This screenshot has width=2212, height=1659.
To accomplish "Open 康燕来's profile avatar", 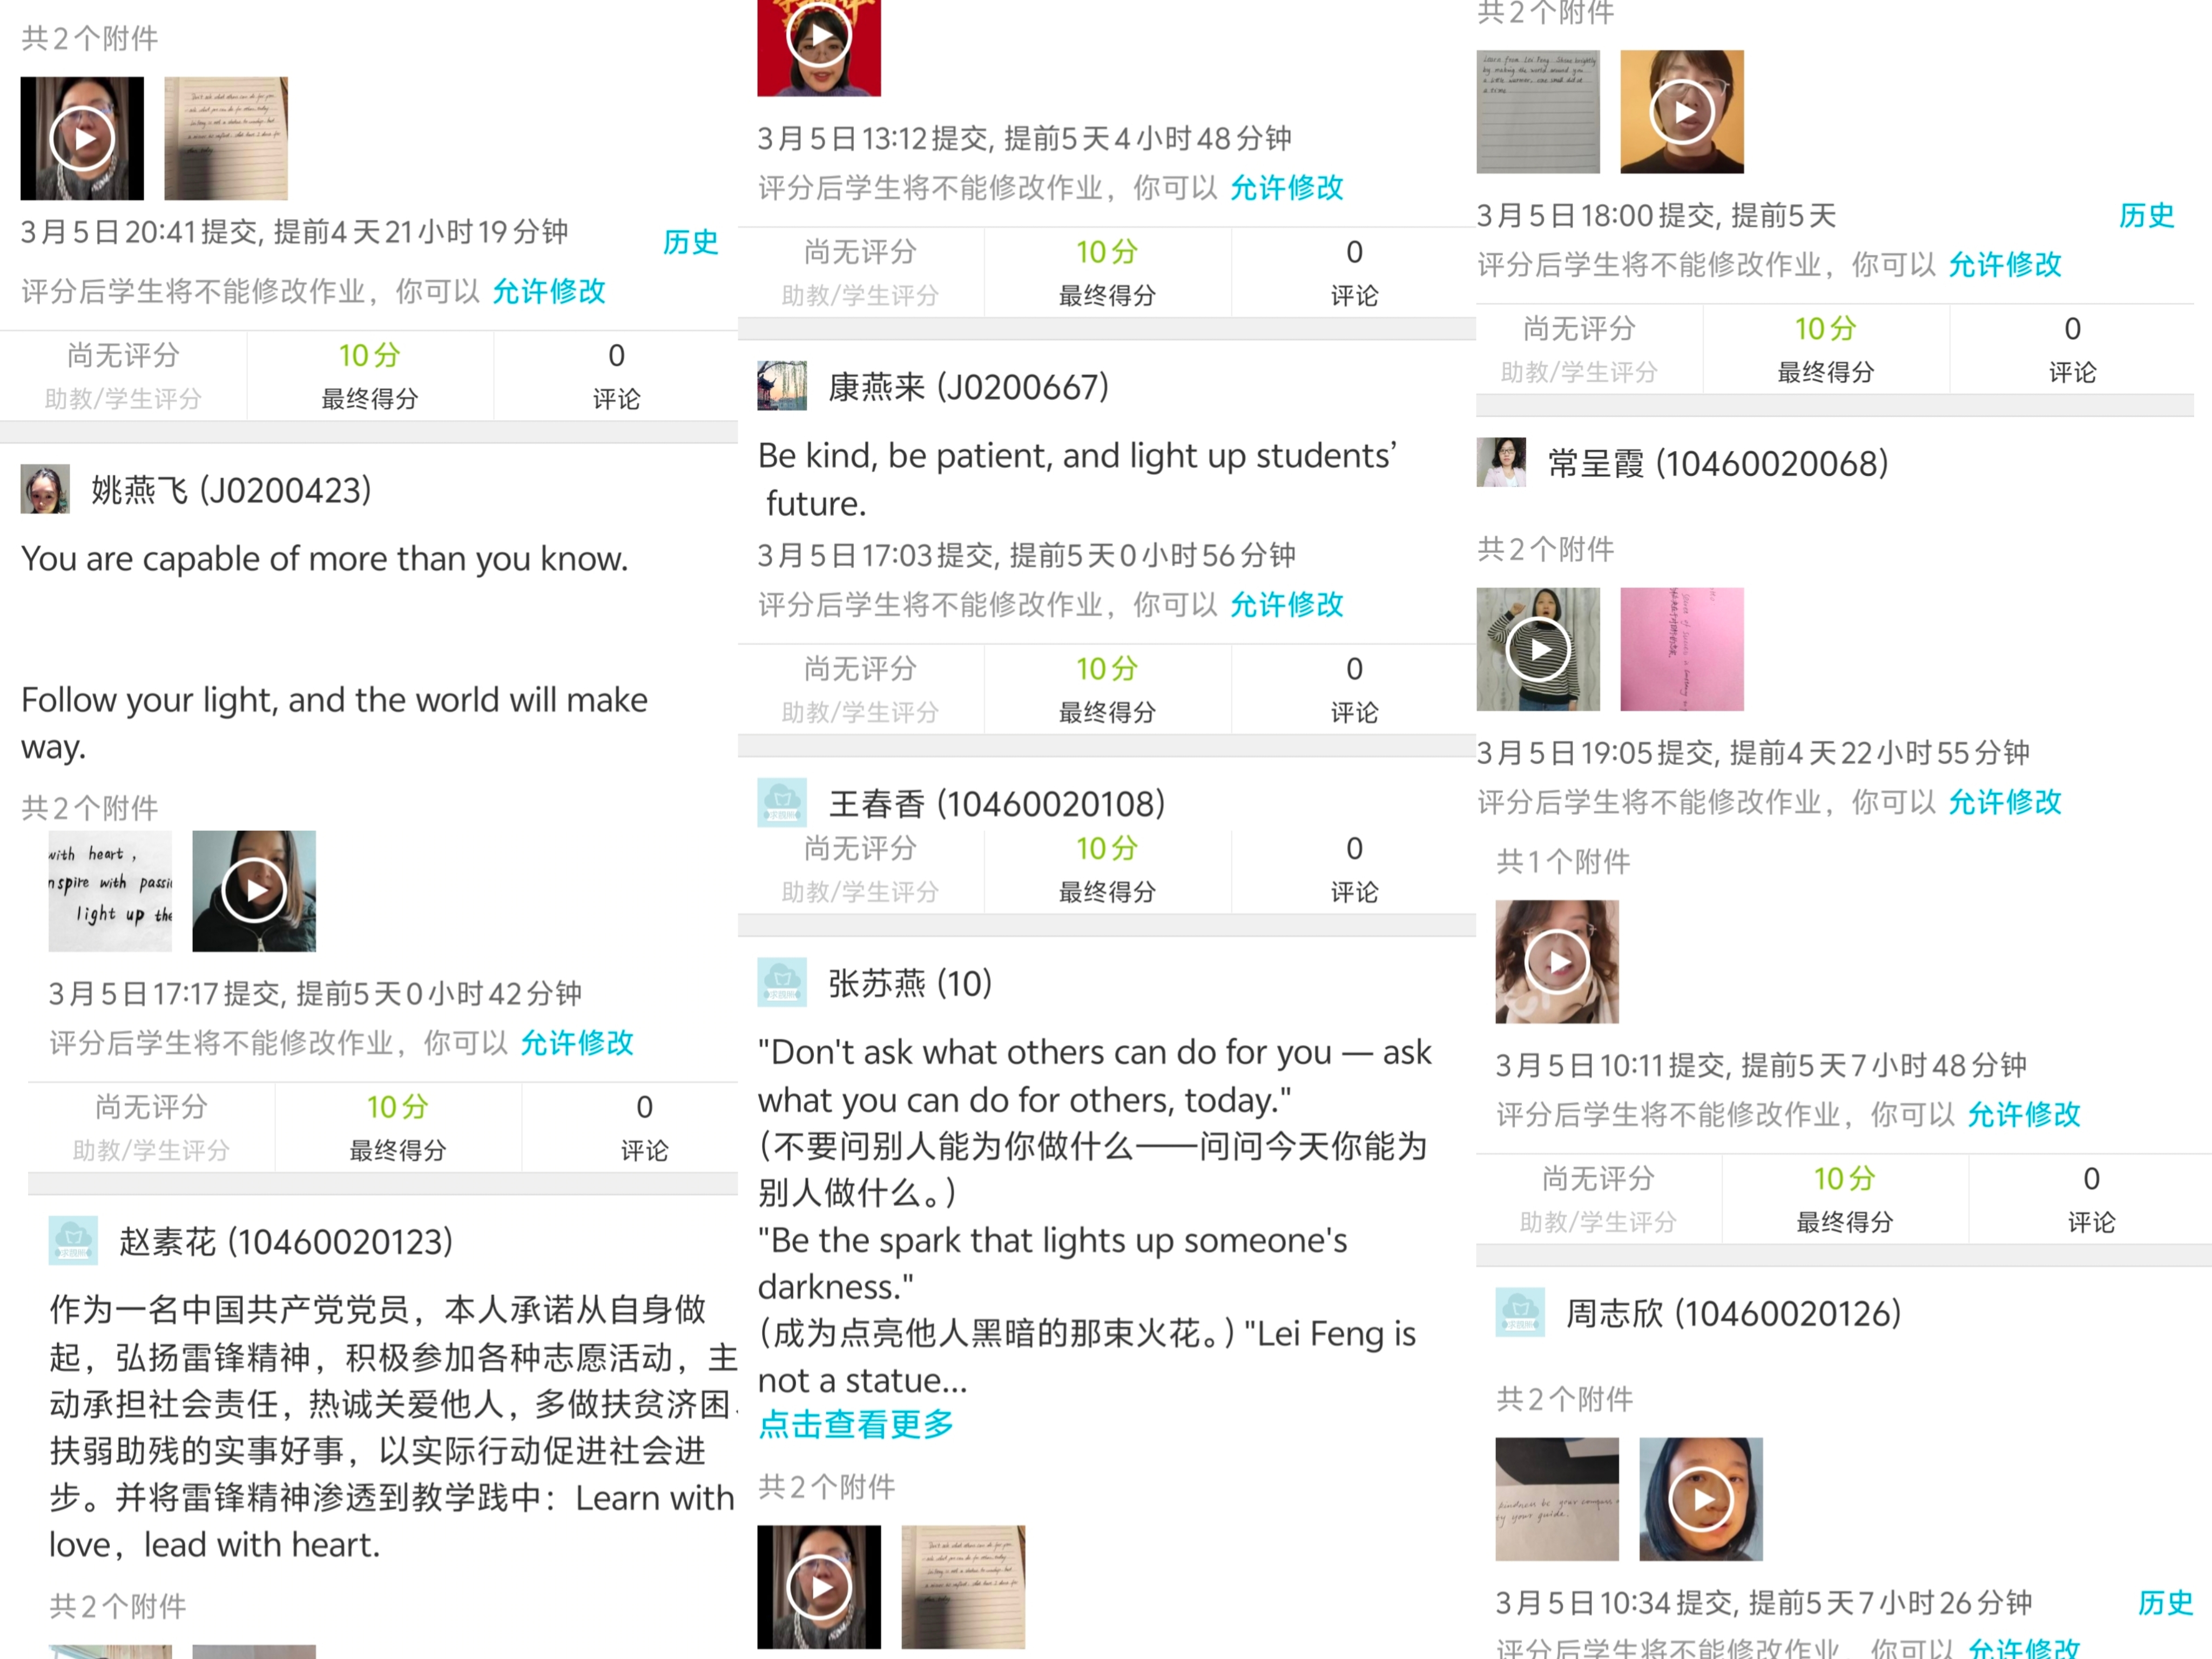I will click(782, 386).
